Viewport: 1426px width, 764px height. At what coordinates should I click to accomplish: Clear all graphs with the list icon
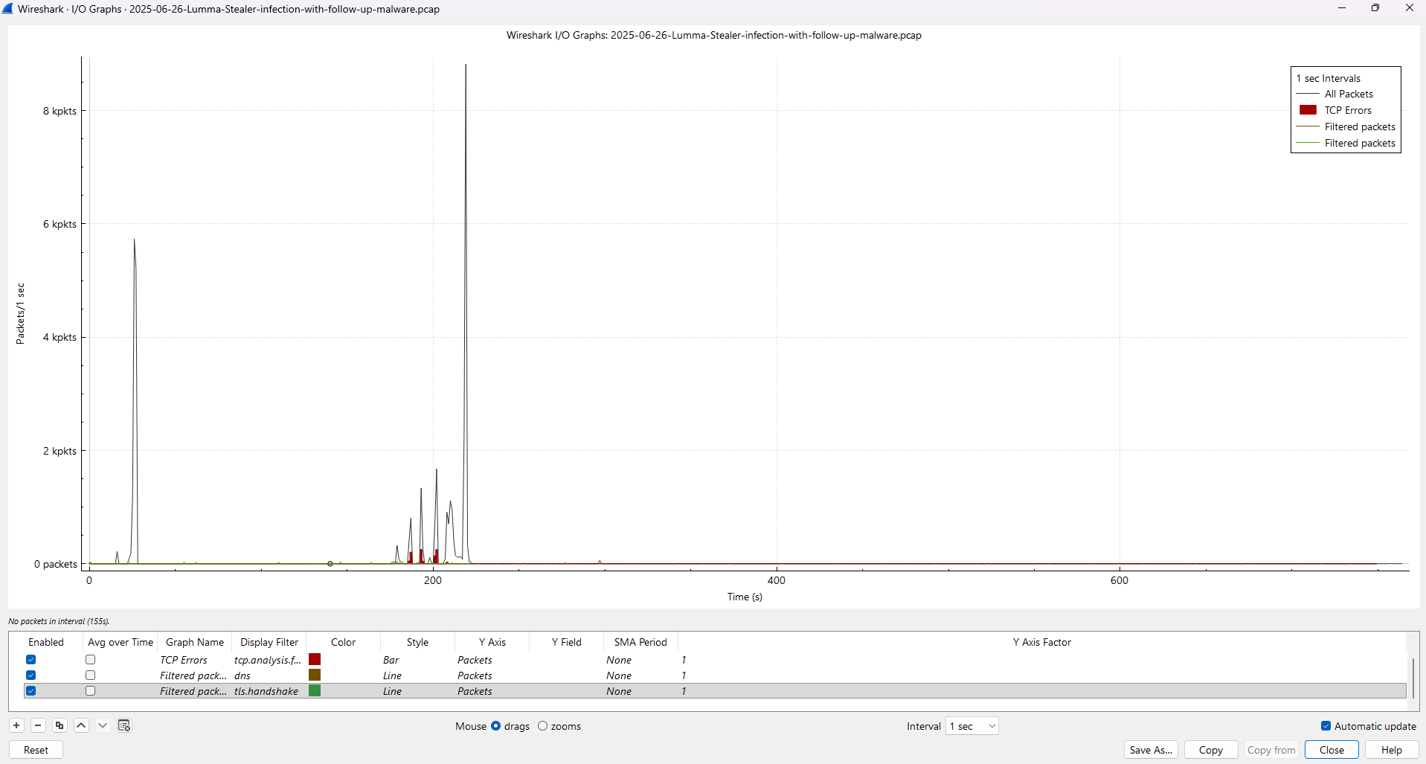pyautogui.click(x=124, y=725)
